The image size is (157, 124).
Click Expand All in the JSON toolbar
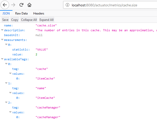[x=46, y=20]
